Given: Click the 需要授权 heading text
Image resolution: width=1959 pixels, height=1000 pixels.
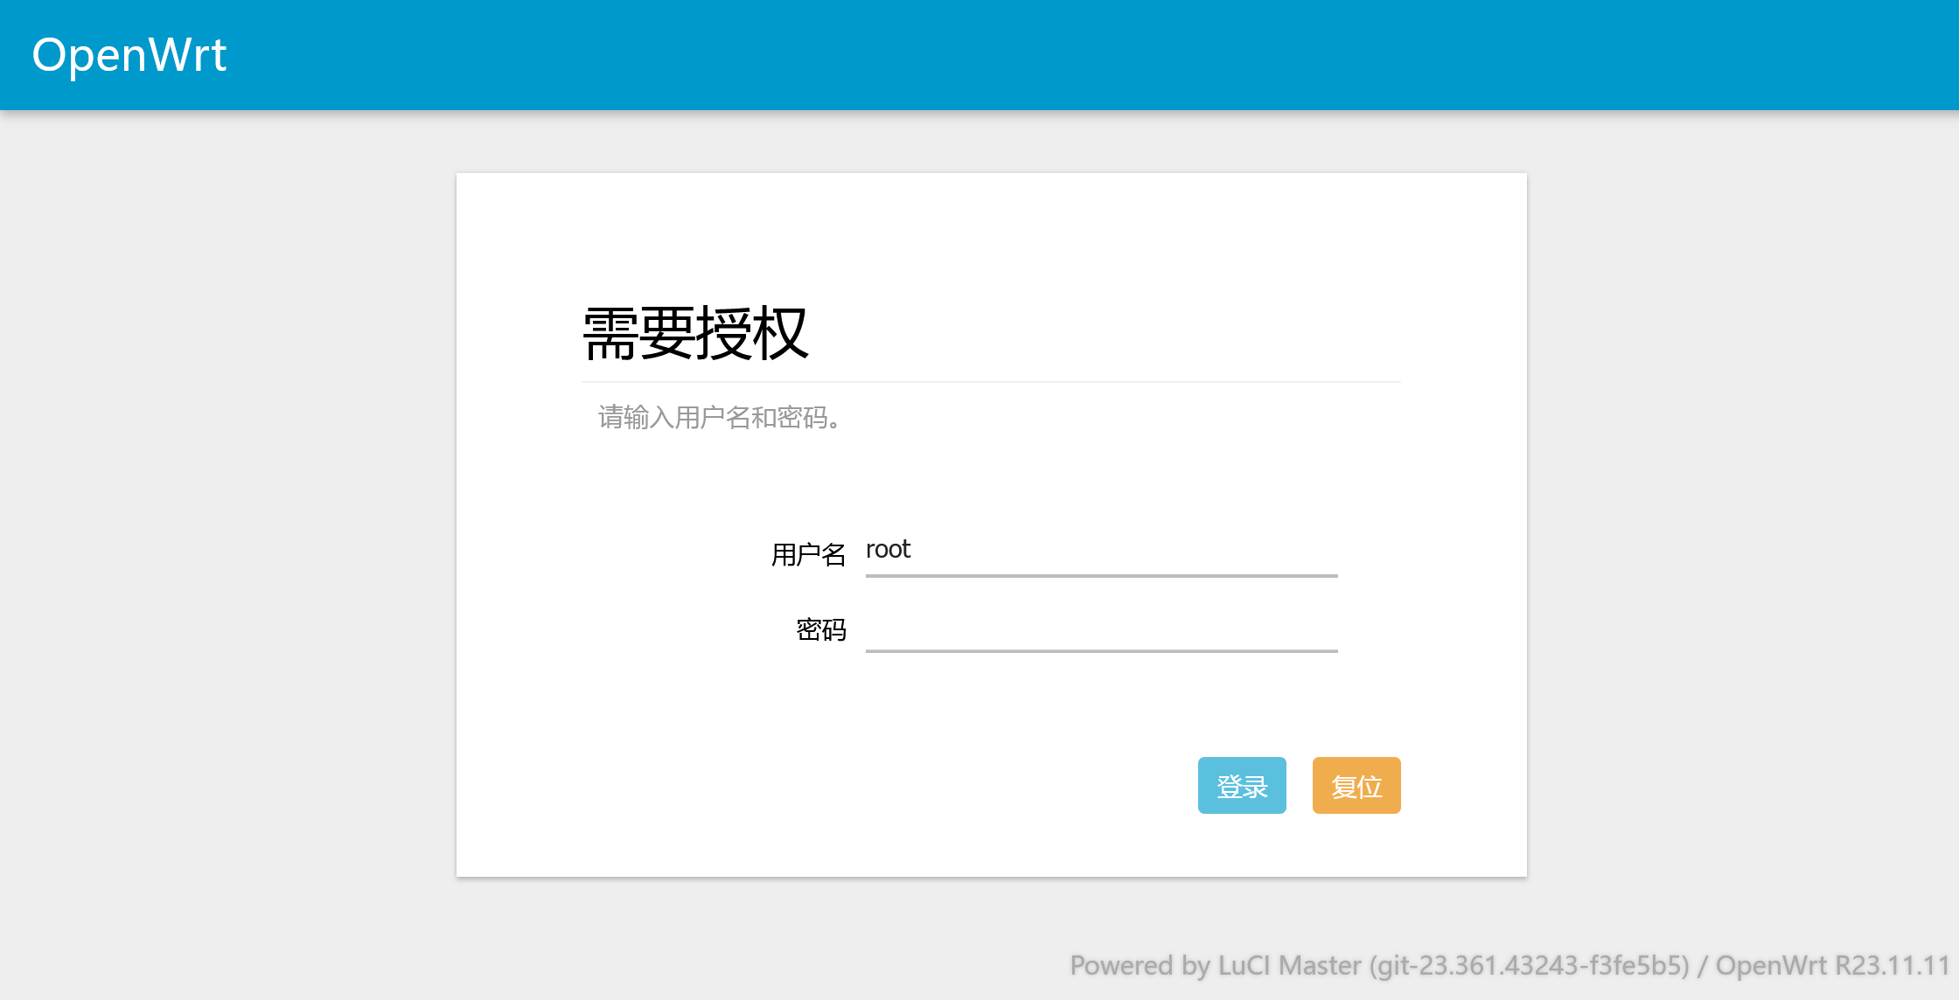Looking at the screenshot, I should coord(695,333).
